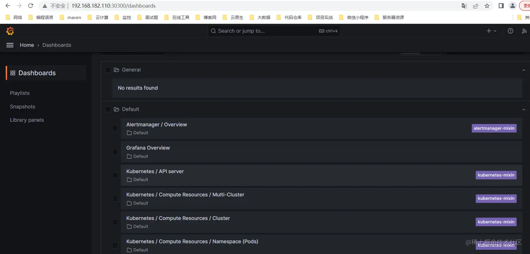Open Grafana Overview dashboard
This screenshot has height=254, width=530.
point(148,148)
